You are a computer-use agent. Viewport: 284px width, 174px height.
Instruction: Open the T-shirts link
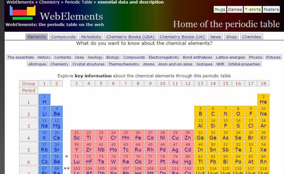click(253, 10)
